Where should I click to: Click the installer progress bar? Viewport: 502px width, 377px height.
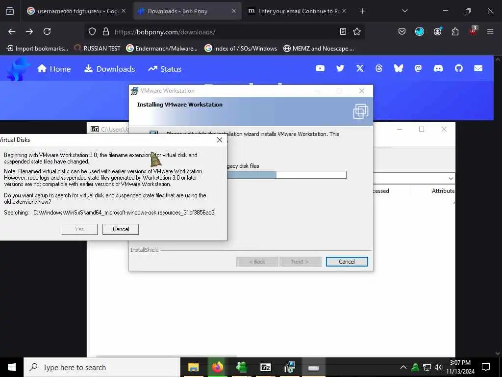pos(286,175)
